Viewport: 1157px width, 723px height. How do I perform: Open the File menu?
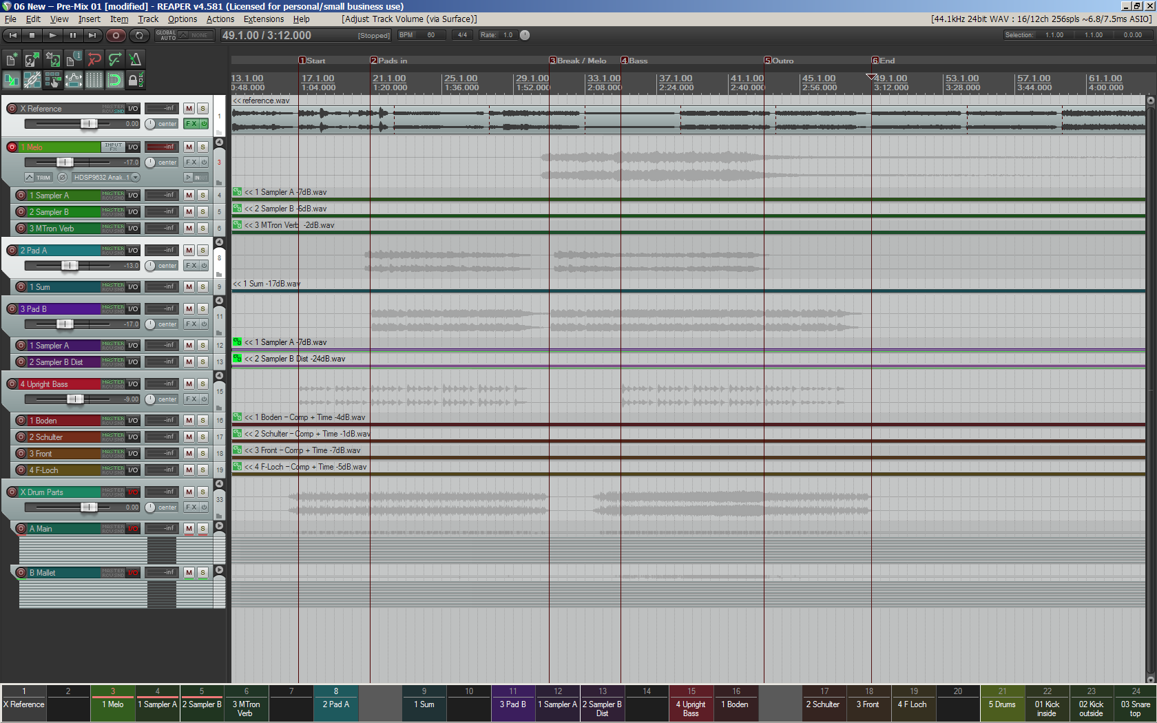point(10,19)
